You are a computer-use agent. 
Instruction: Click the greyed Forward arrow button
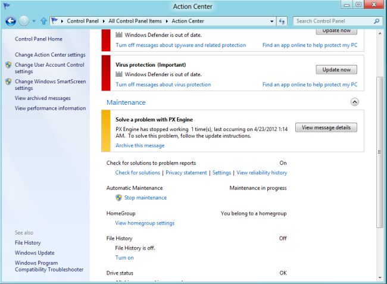pos(24,21)
